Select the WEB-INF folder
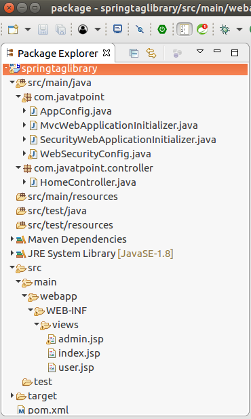This screenshot has height=419, width=251. [66, 311]
